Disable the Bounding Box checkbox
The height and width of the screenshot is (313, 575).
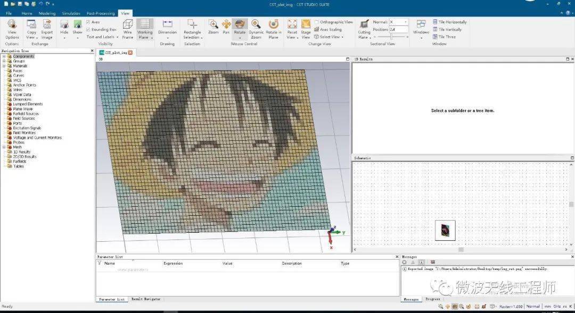point(88,30)
